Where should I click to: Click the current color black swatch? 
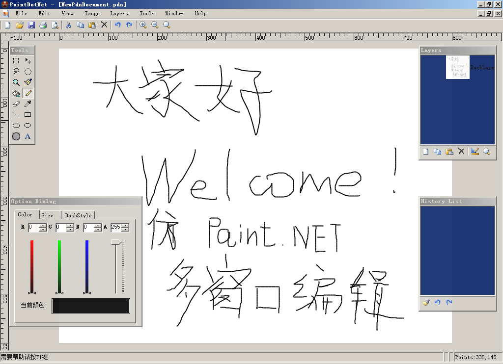[x=91, y=306]
